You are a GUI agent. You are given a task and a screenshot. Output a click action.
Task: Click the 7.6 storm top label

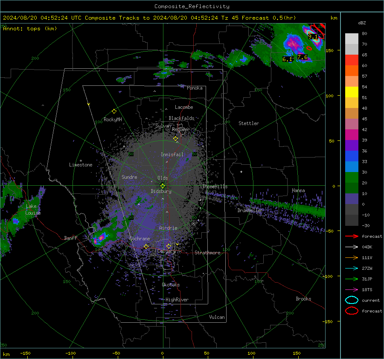pyautogui.click(x=303, y=57)
